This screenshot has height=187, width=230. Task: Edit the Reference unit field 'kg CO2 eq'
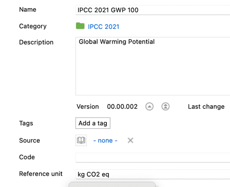pyautogui.click(x=153, y=174)
